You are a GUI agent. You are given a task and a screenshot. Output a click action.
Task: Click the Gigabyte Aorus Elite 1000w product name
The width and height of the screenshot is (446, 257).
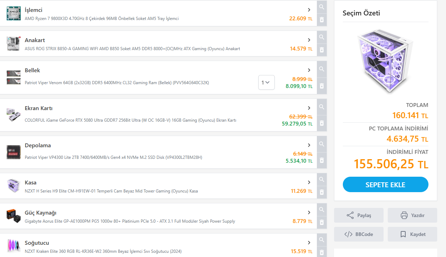130,221
